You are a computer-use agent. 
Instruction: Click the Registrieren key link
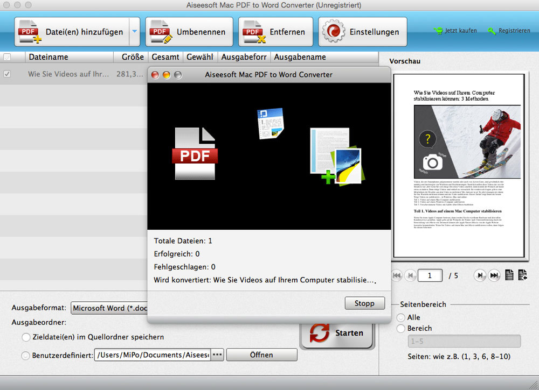(509, 31)
